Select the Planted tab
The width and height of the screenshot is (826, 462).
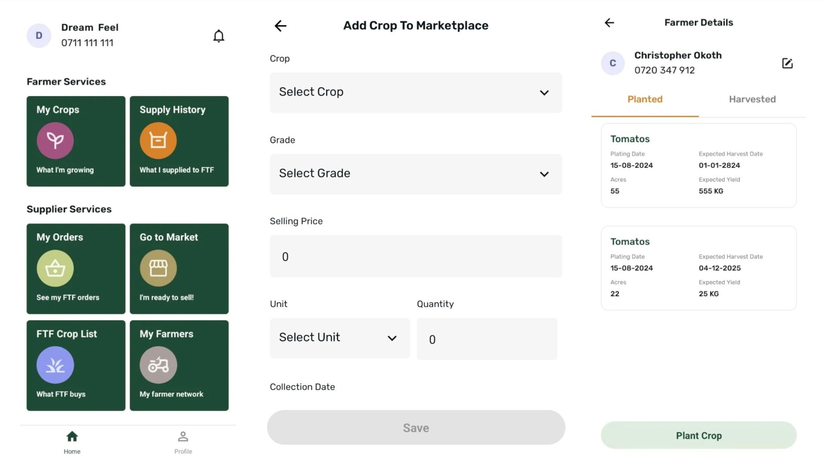(x=644, y=99)
